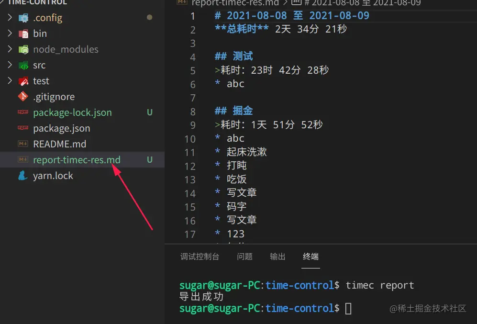Click the unsaved changes dot beside .config
The width and height of the screenshot is (477, 324).
(149, 18)
